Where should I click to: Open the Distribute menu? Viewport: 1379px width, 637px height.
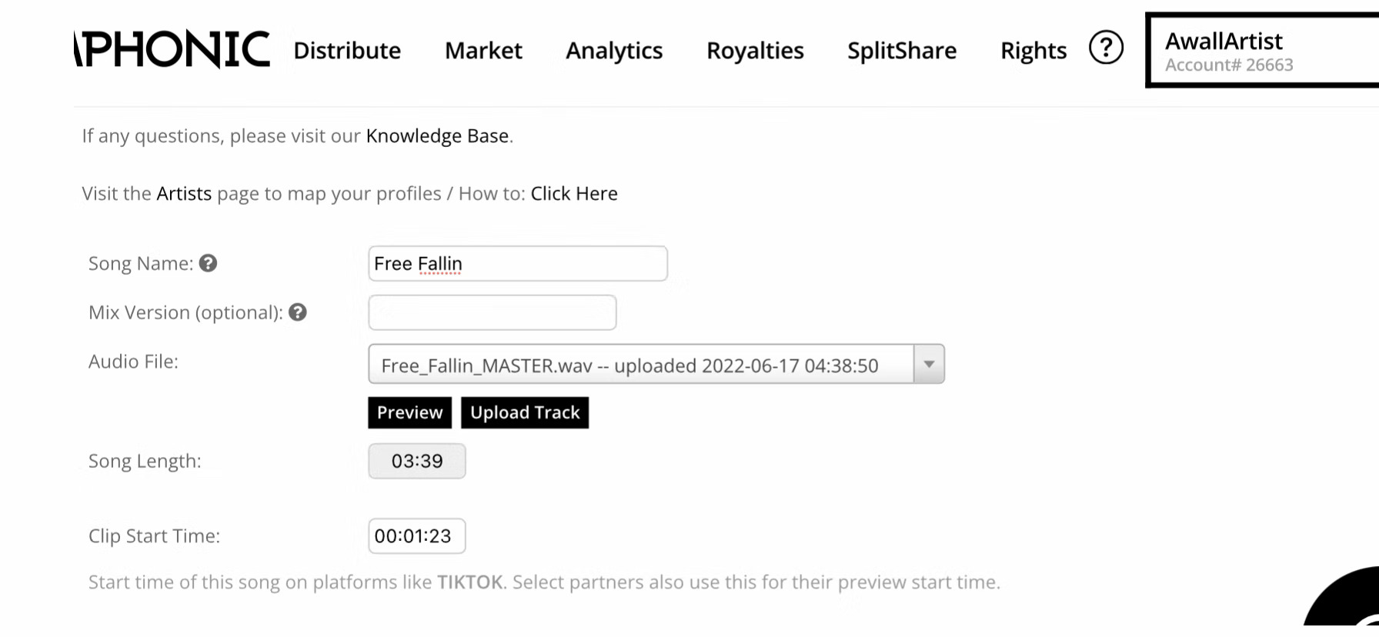(x=347, y=51)
